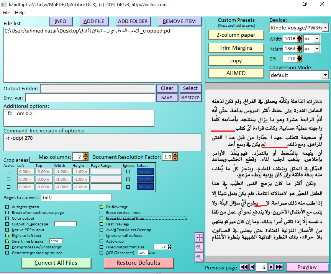331x274 pixels.
Task: Click the INFO button
Action: (x=61, y=21)
